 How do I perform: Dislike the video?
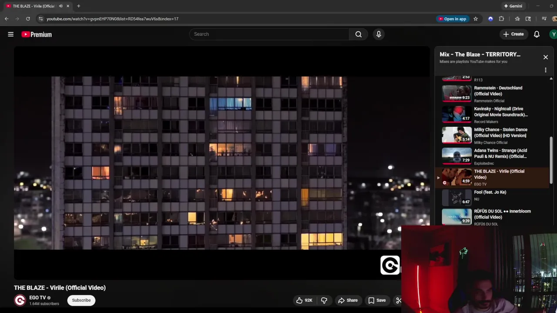tap(324, 300)
